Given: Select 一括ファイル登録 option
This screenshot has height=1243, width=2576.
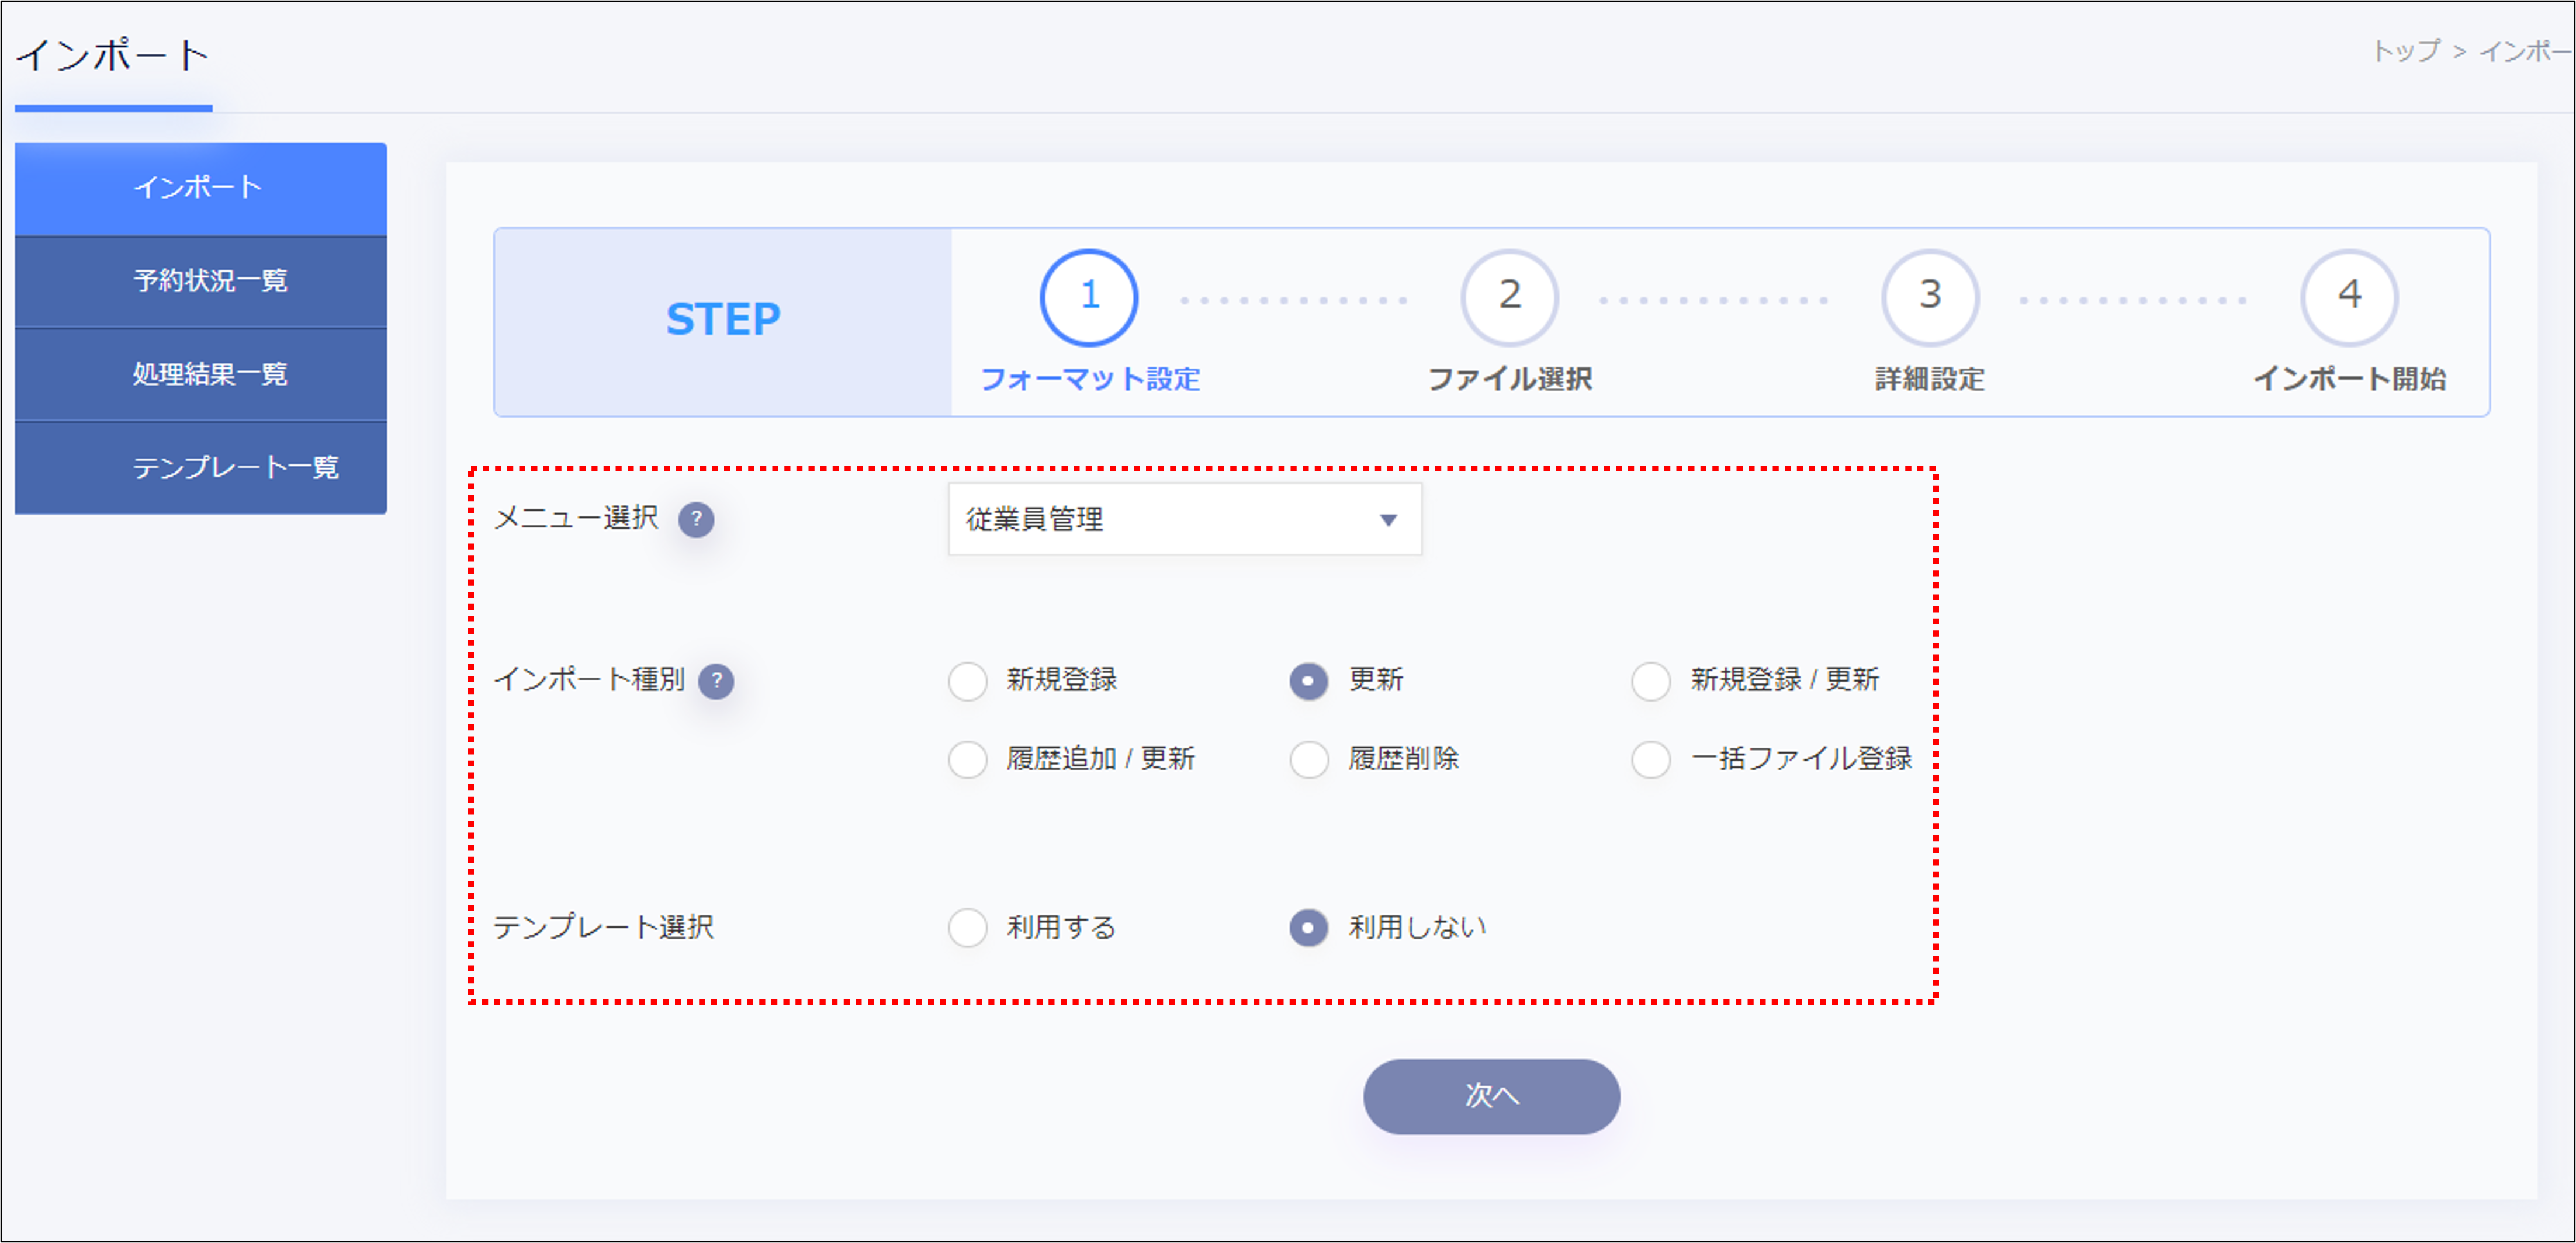Looking at the screenshot, I should click(x=1650, y=759).
